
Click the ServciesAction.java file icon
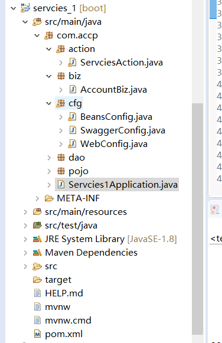click(x=72, y=63)
